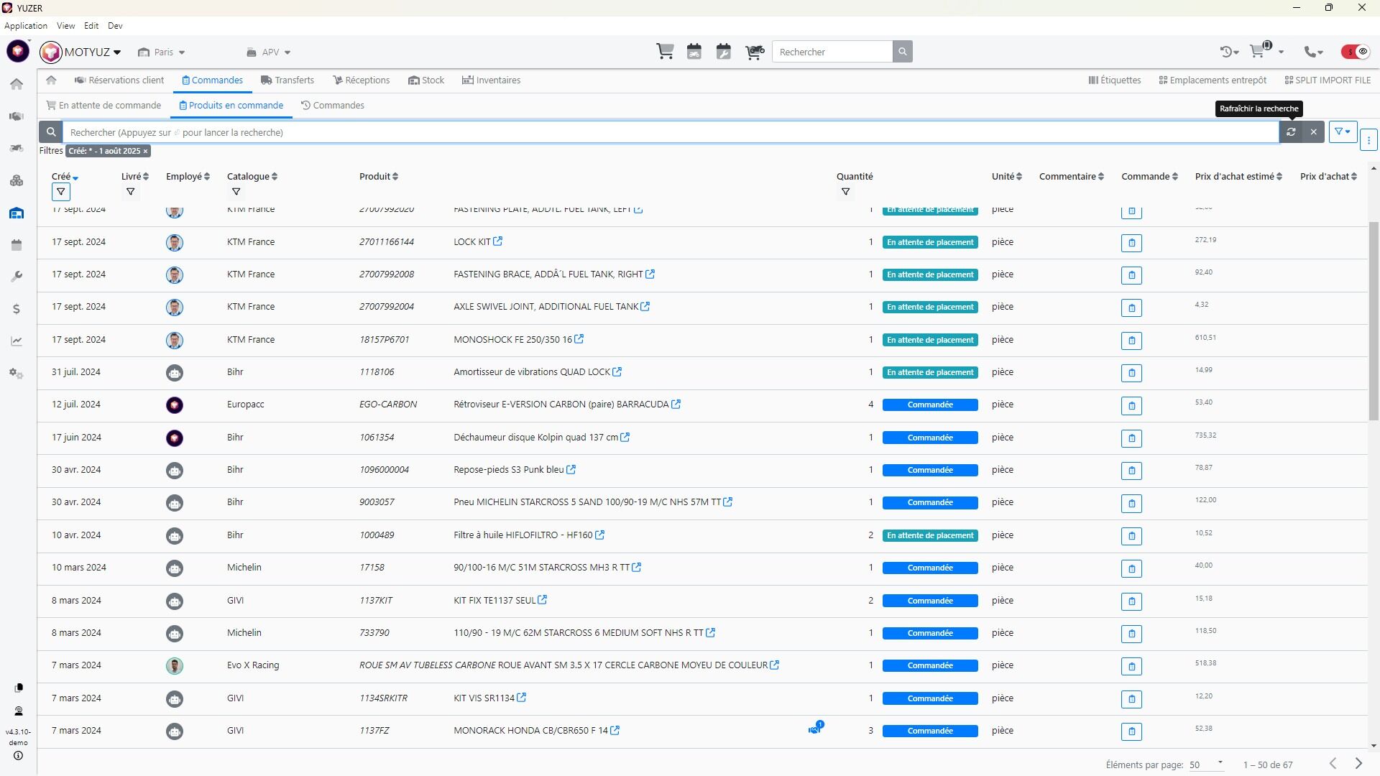Open the statistics chart icon in sidebar
The width and height of the screenshot is (1380, 776).
tap(17, 341)
